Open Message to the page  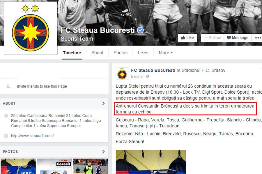coord(238,38)
